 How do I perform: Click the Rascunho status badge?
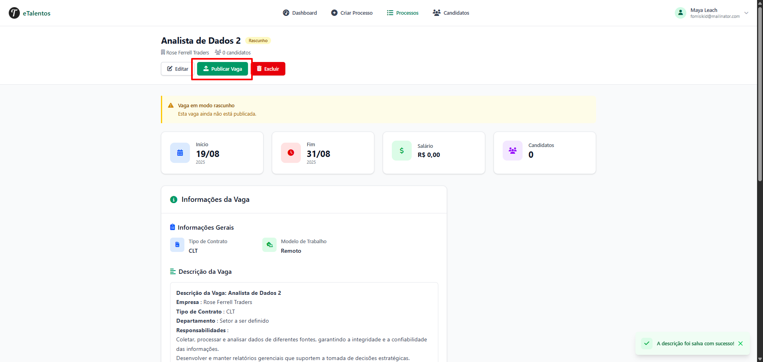click(258, 41)
